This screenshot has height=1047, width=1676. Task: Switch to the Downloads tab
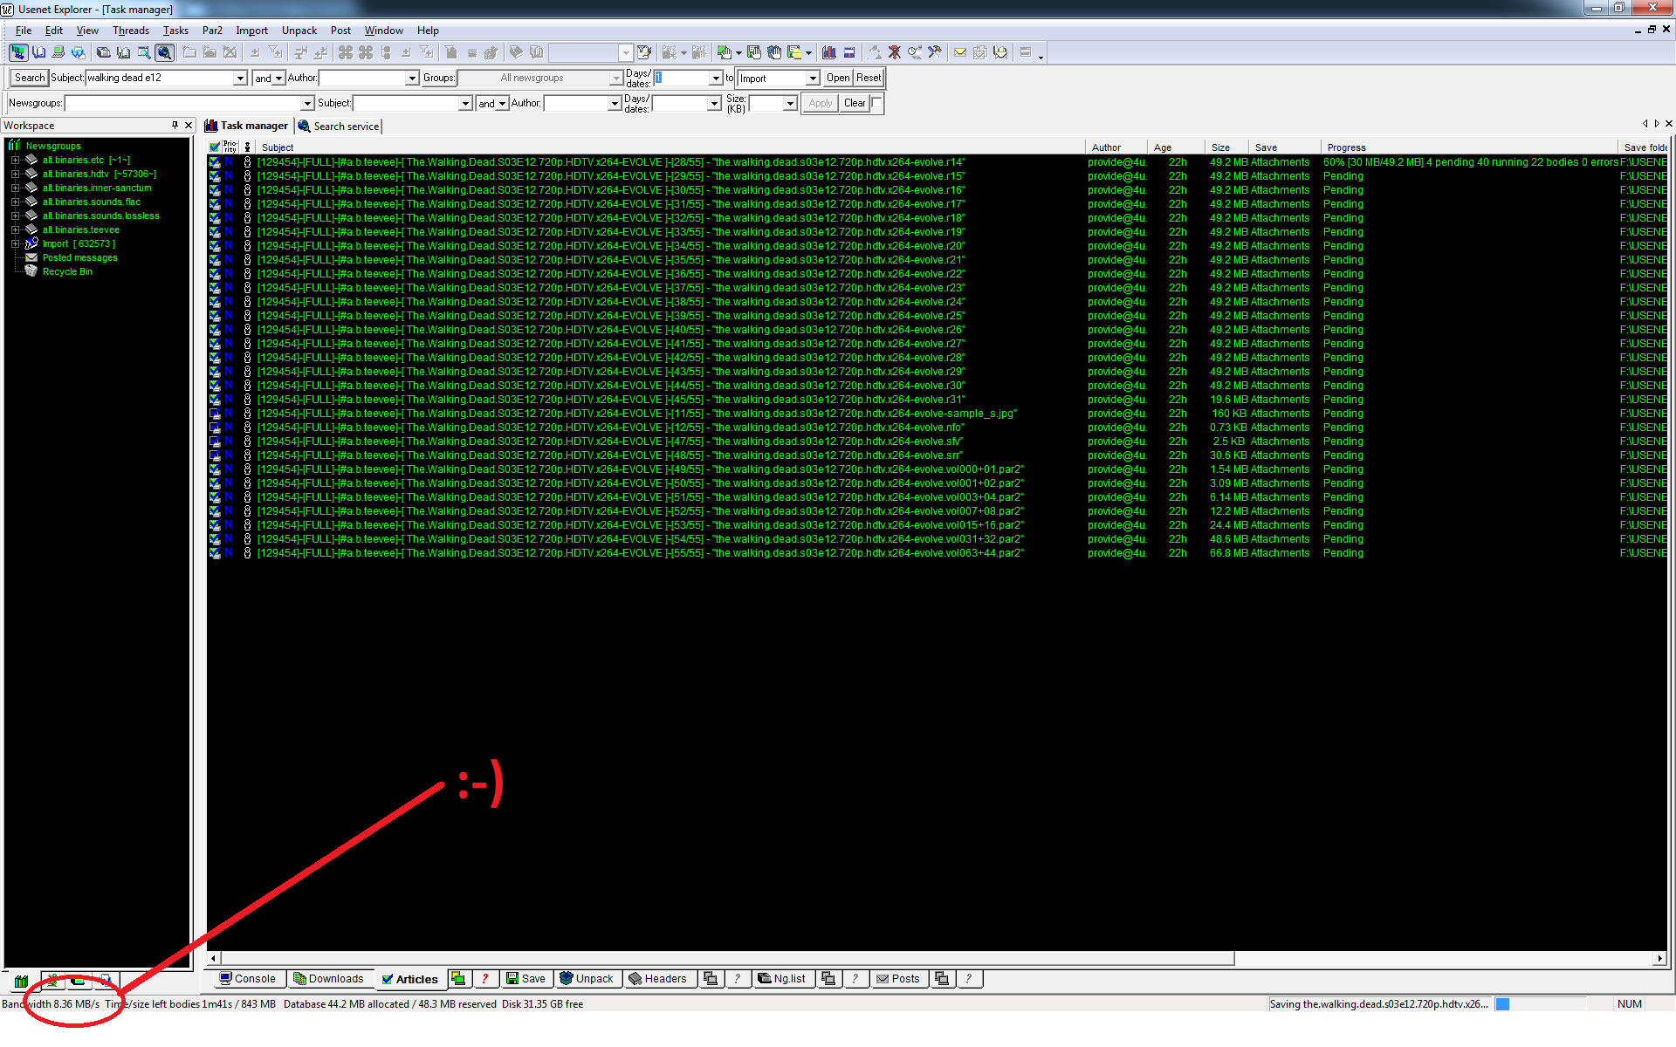tap(328, 979)
